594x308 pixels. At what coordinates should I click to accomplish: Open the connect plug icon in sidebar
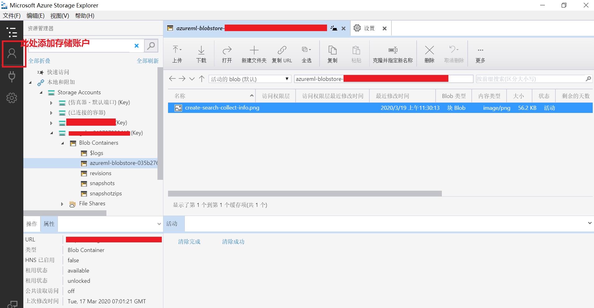point(12,77)
